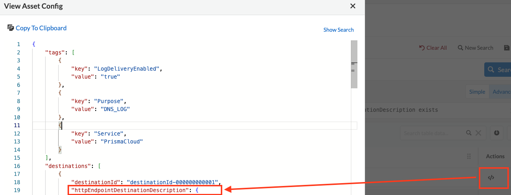
Task: Click the save icon beside New Search
Action: click(507, 48)
